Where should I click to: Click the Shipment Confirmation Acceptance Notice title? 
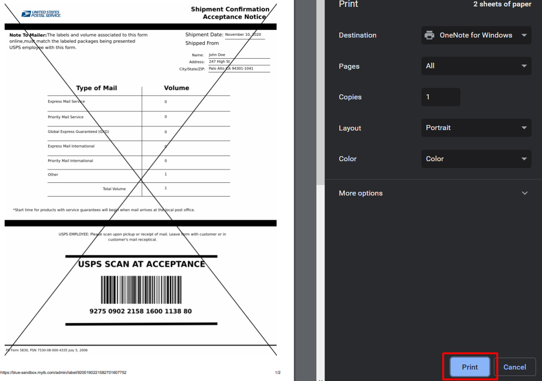(230, 13)
